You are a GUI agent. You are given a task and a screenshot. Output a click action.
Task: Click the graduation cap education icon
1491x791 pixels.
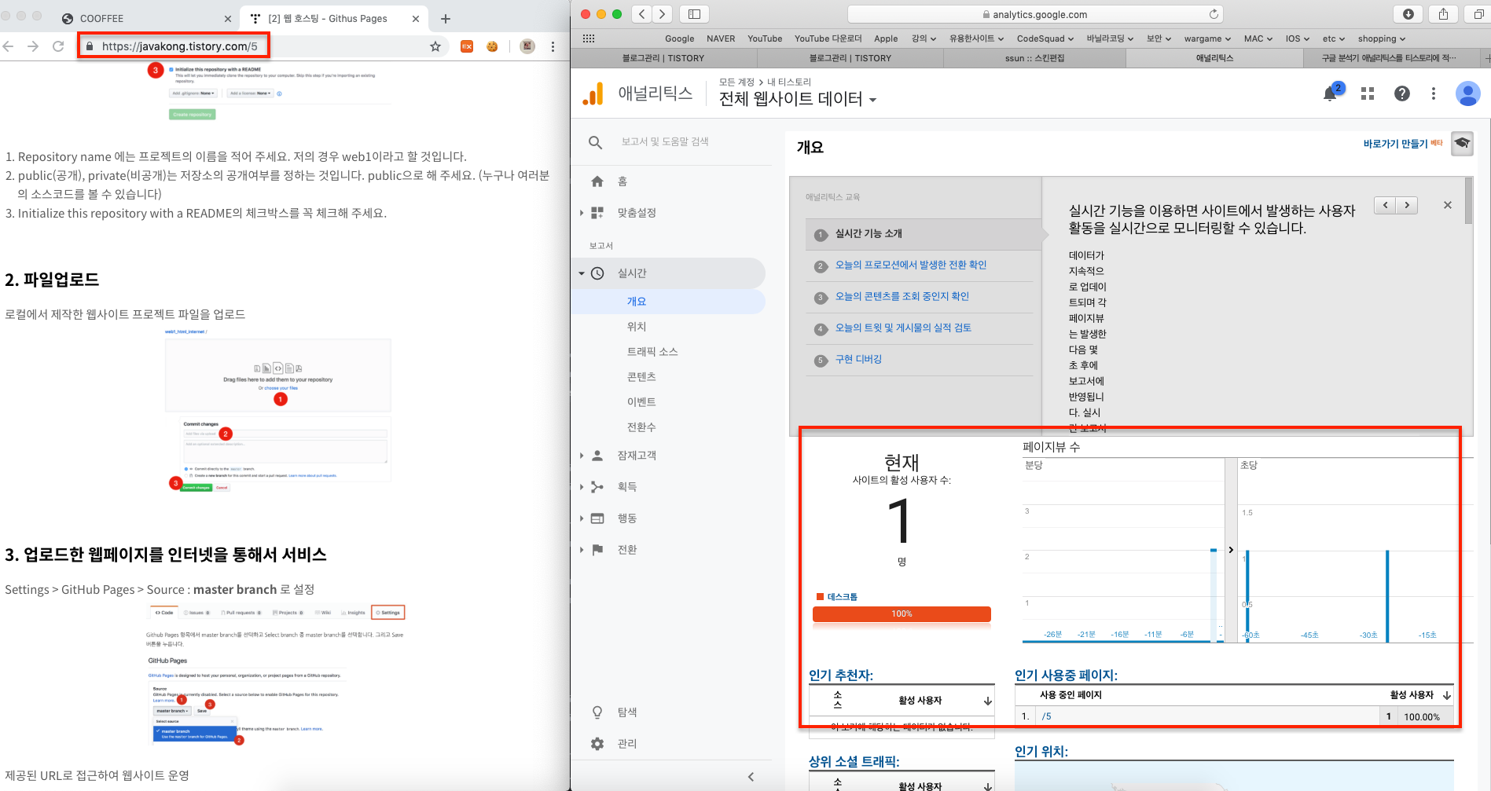[x=1462, y=143]
